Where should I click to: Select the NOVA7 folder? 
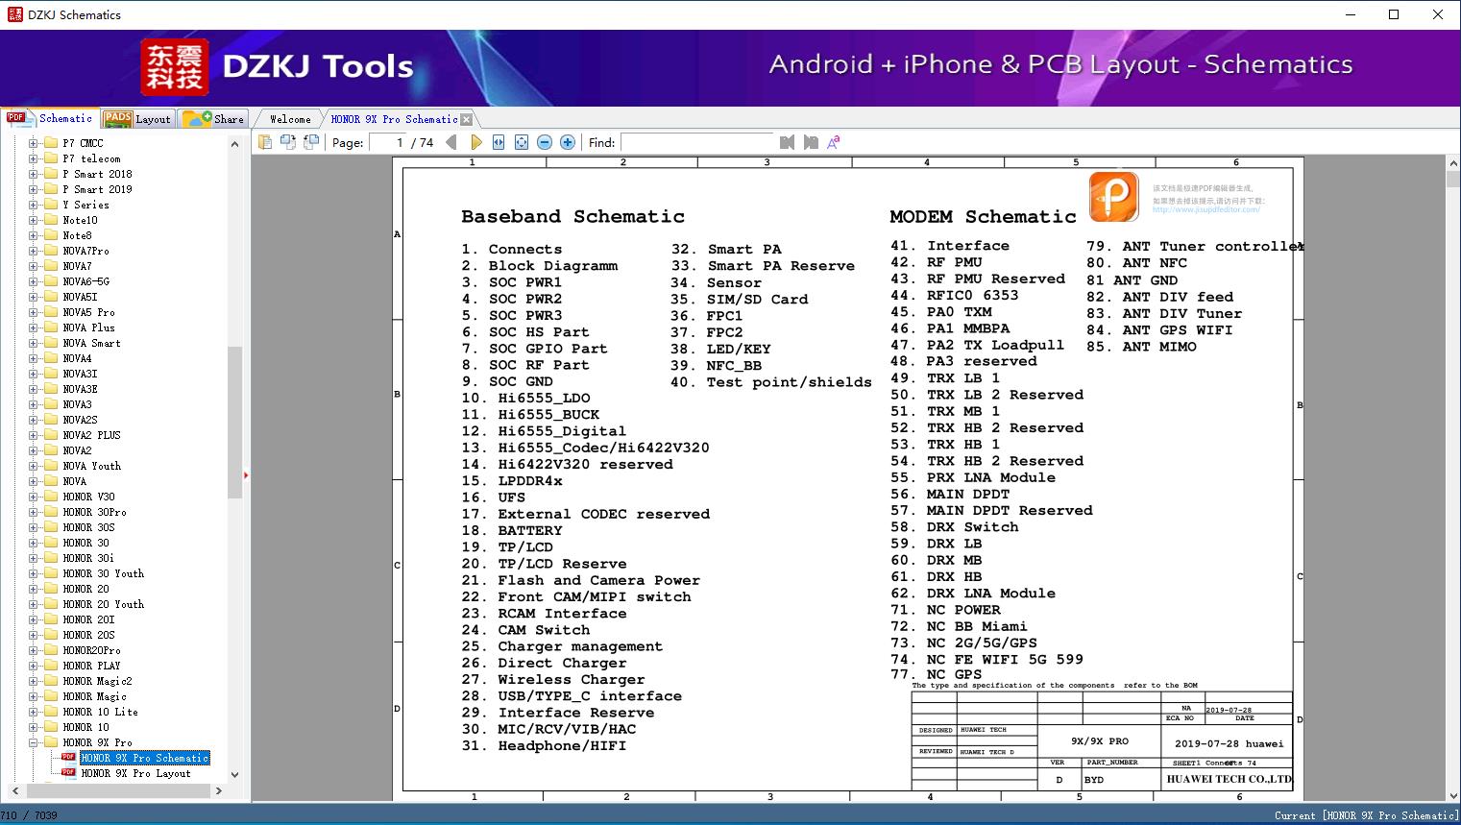click(77, 266)
